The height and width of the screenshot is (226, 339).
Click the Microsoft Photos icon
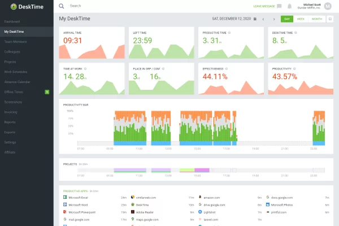click(268, 205)
